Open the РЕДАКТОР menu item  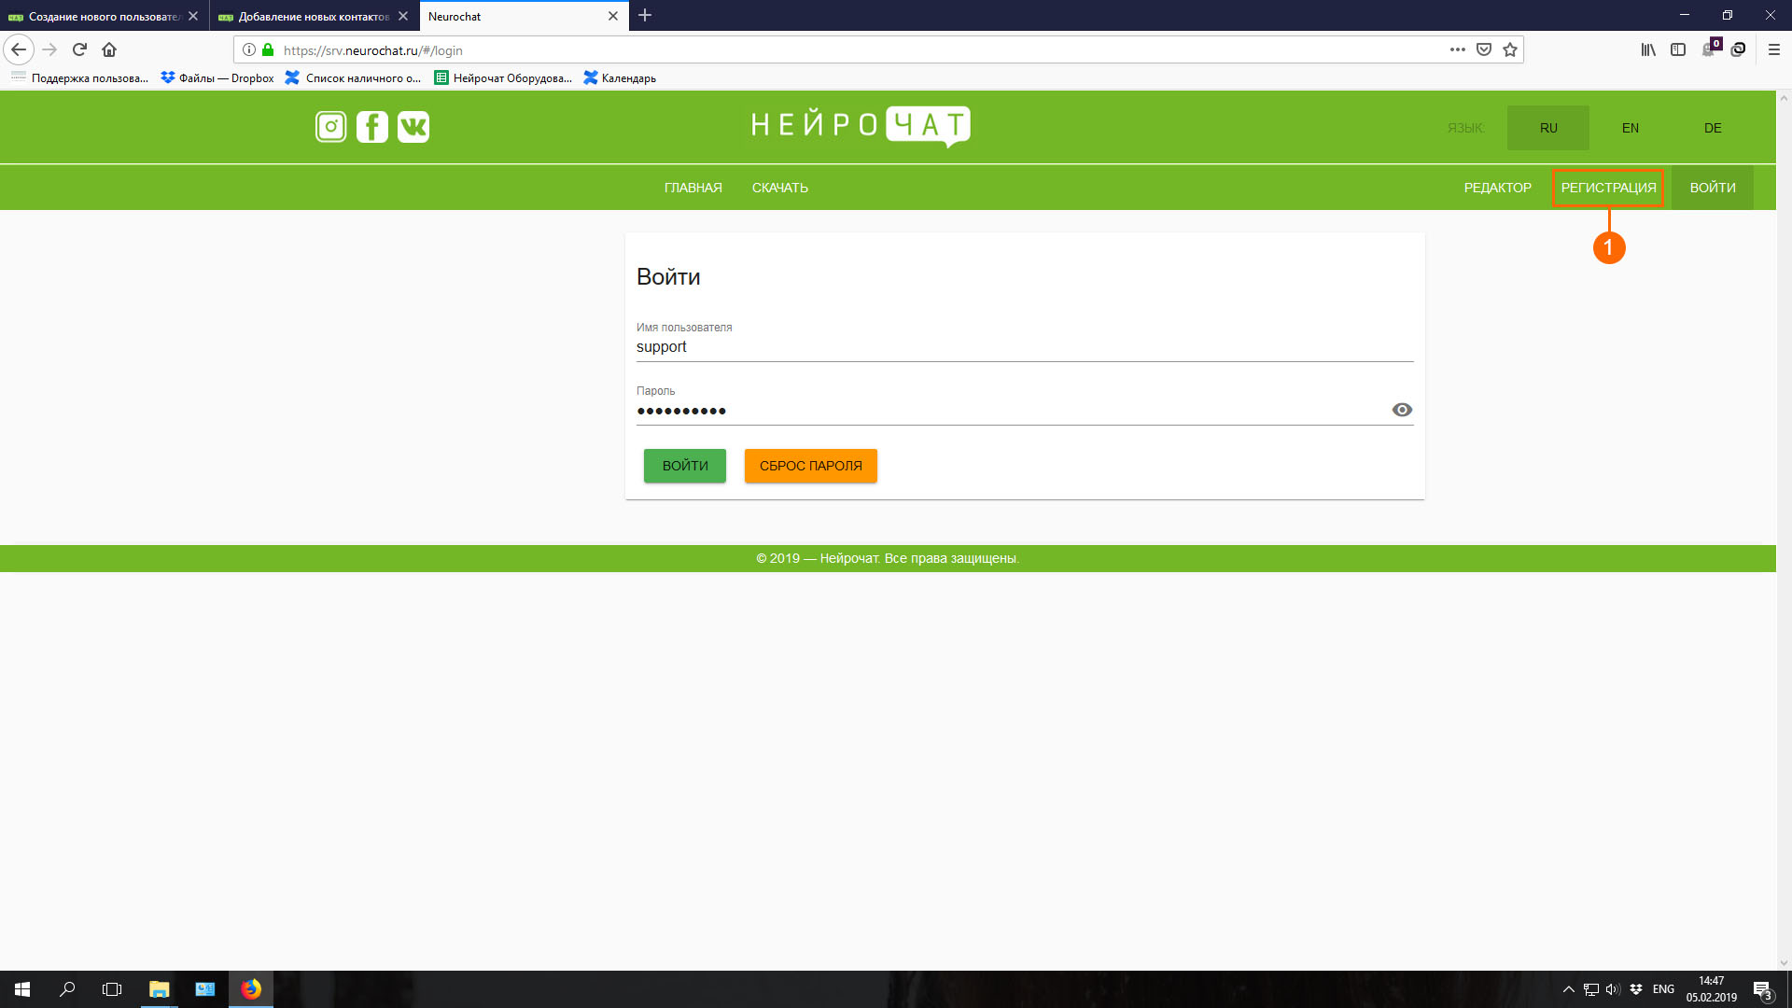1497,188
